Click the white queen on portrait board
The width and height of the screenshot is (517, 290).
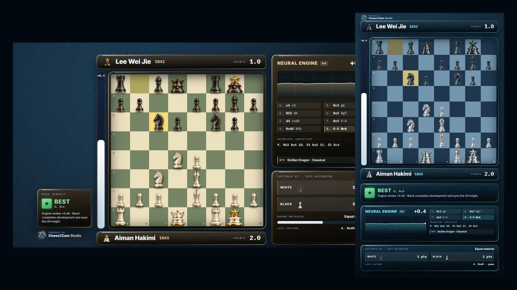pyautogui.click(x=426, y=157)
